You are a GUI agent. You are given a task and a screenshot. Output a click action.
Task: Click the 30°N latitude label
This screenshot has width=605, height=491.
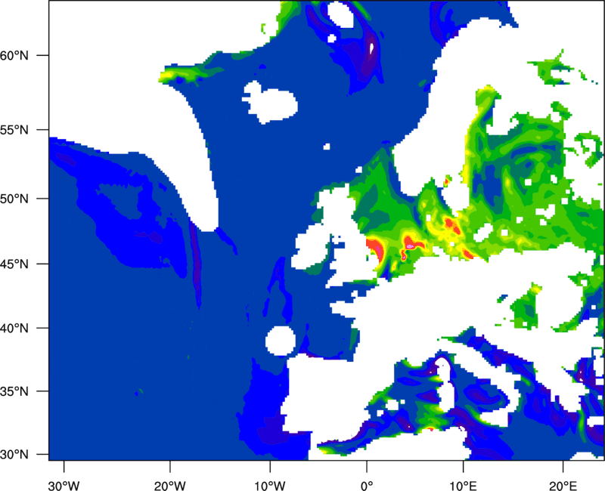(14, 455)
